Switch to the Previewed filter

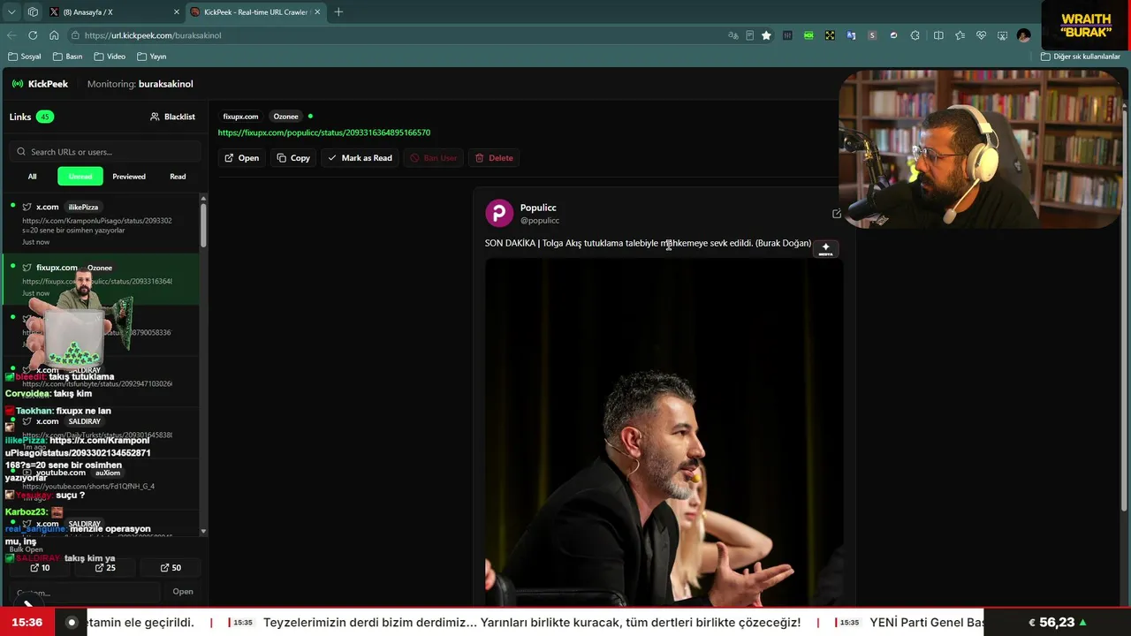tap(129, 177)
